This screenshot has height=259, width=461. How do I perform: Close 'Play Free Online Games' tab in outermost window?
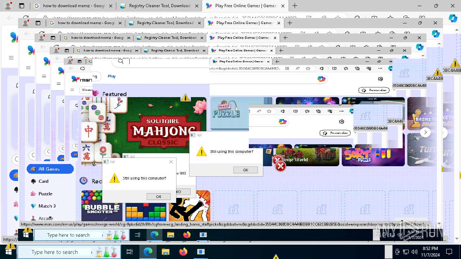[x=283, y=6]
